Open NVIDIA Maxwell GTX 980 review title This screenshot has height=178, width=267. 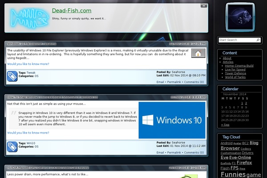pyautogui.click(x=48, y=168)
